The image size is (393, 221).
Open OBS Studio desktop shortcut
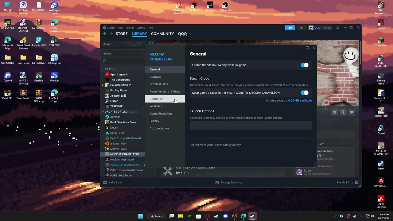click(225, 7)
